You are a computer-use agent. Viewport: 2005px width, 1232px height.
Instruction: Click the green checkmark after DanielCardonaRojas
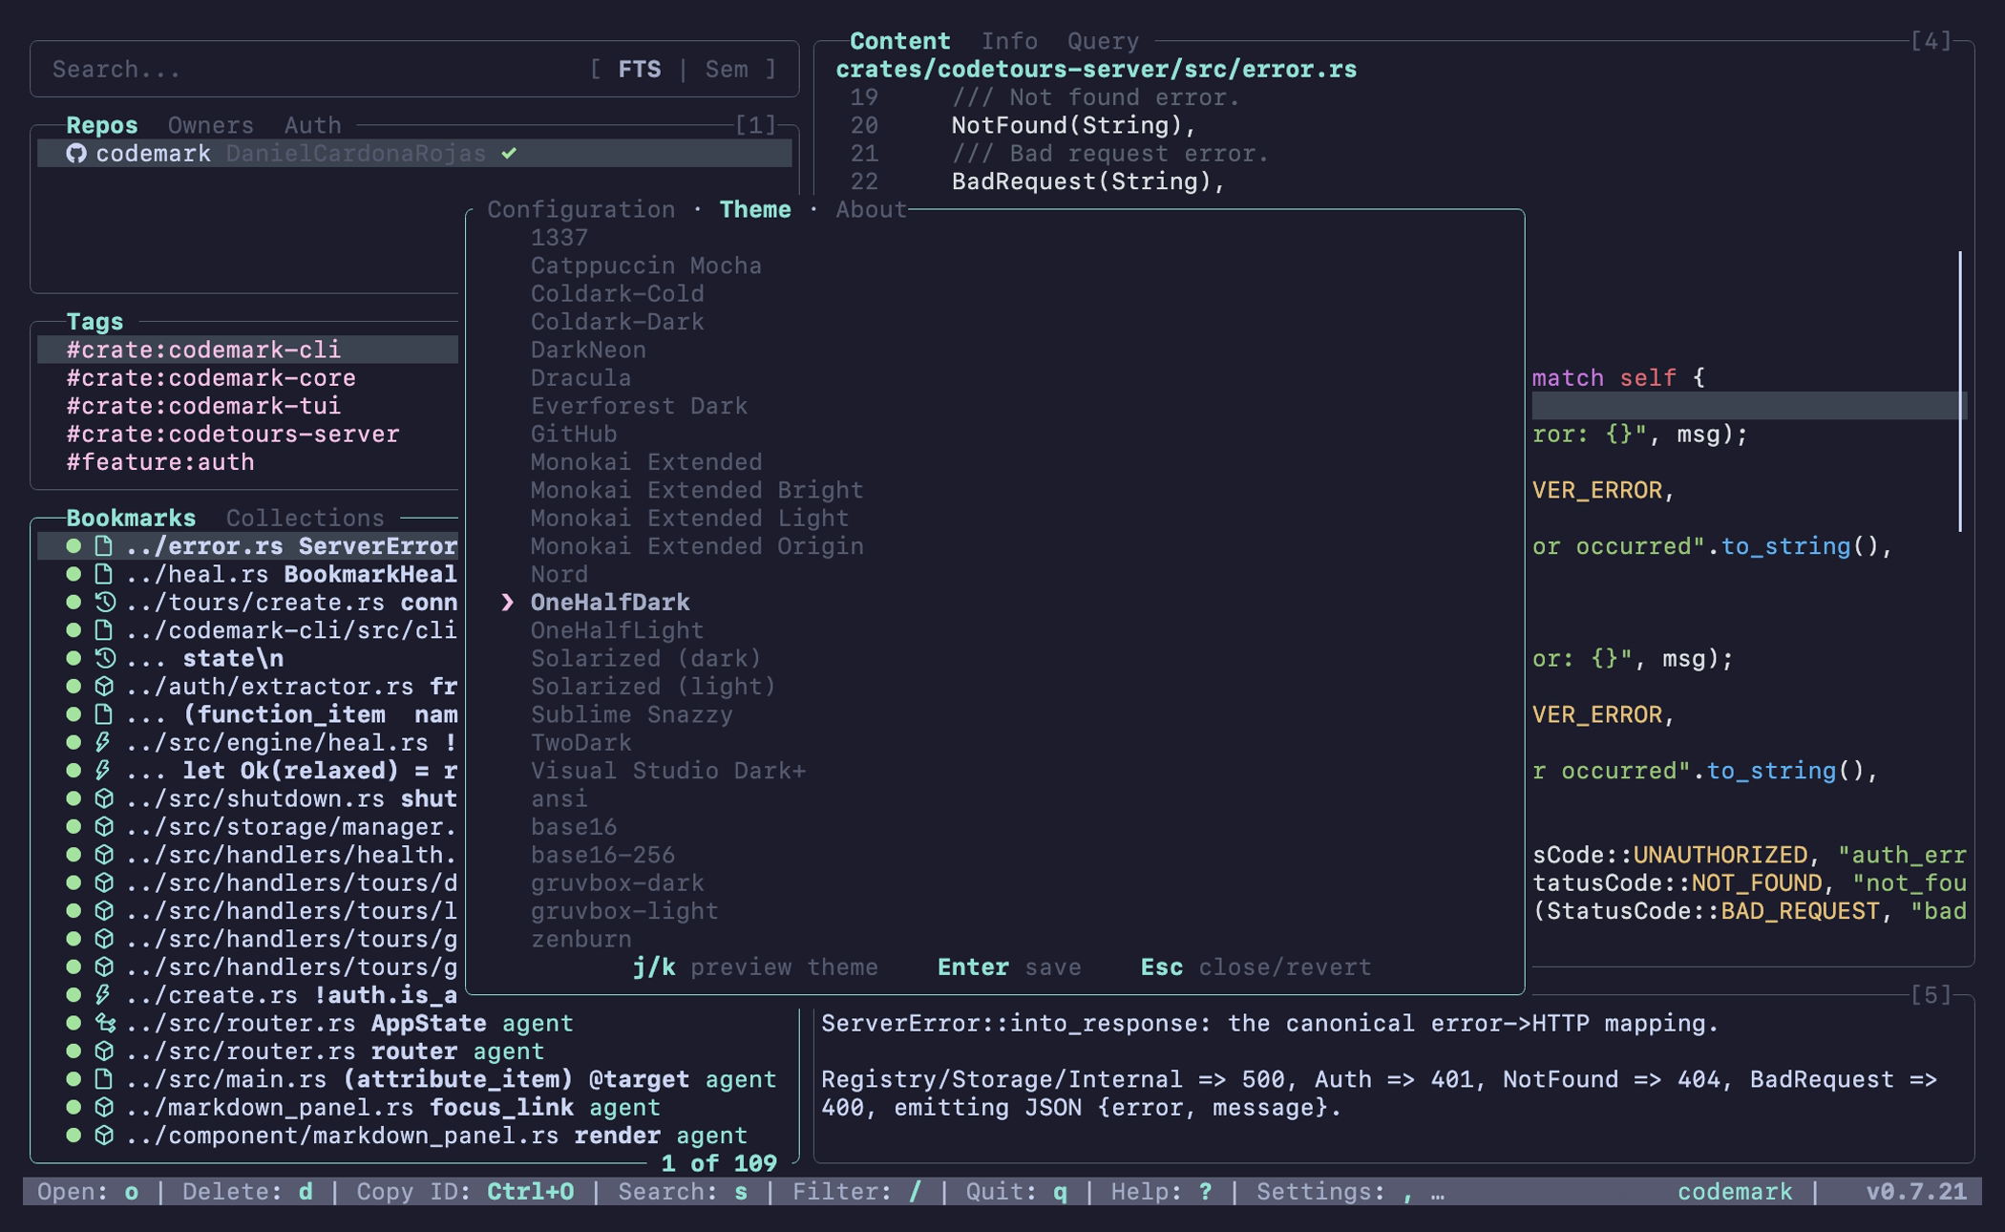pyautogui.click(x=509, y=154)
